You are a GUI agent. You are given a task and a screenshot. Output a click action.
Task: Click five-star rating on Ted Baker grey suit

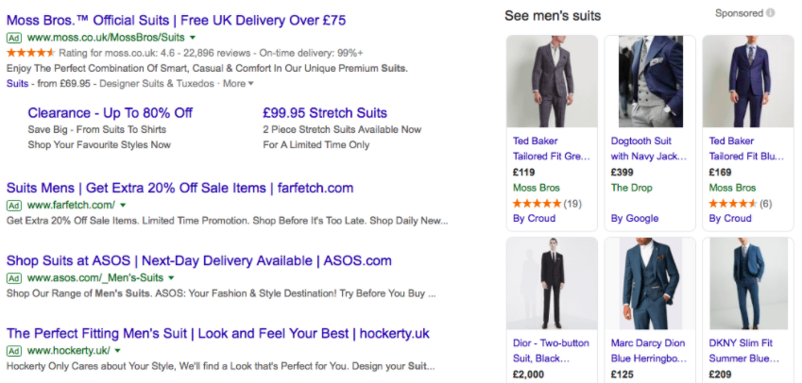537,204
